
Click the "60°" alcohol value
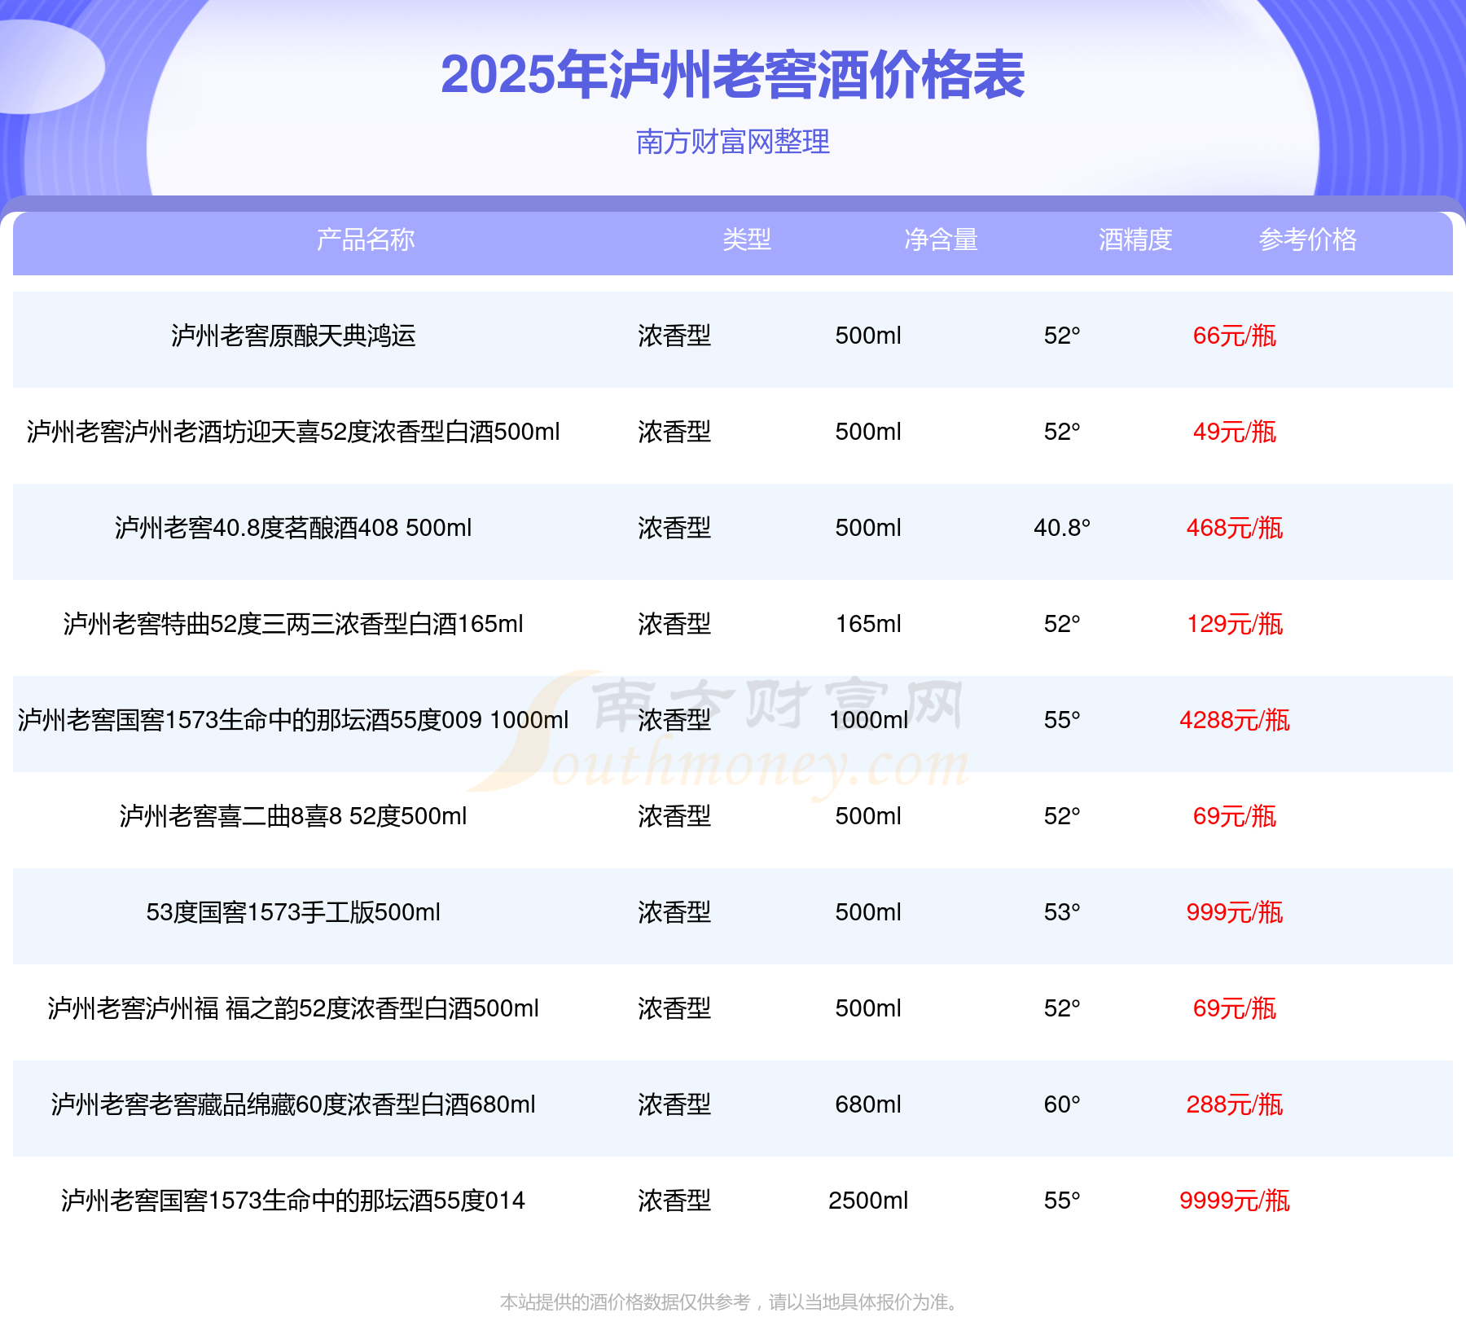(1062, 1104)
